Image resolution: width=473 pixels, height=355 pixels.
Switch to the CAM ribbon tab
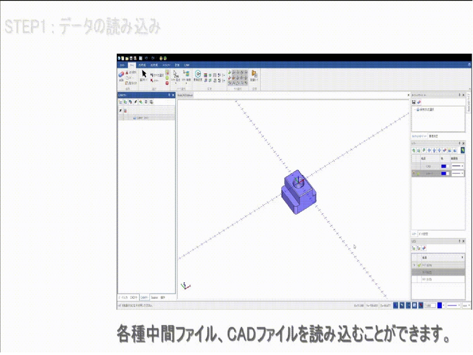187,65
